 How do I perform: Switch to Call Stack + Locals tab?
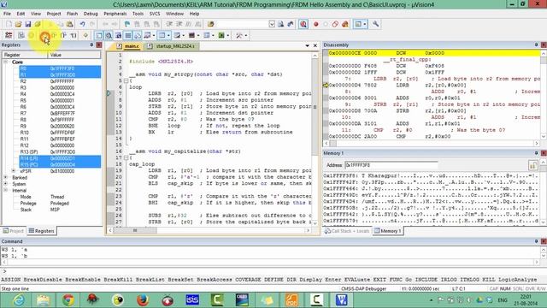[347, 231]
